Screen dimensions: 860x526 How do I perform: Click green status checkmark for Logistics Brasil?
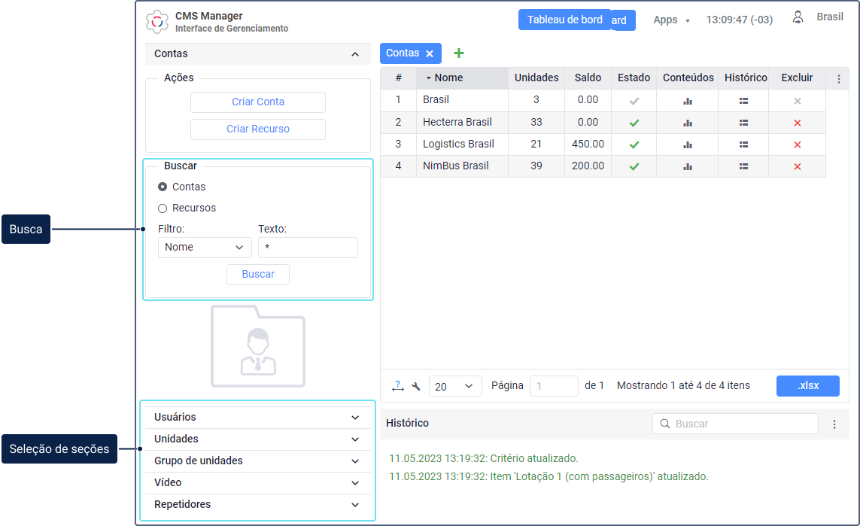[x=634, y=144]
